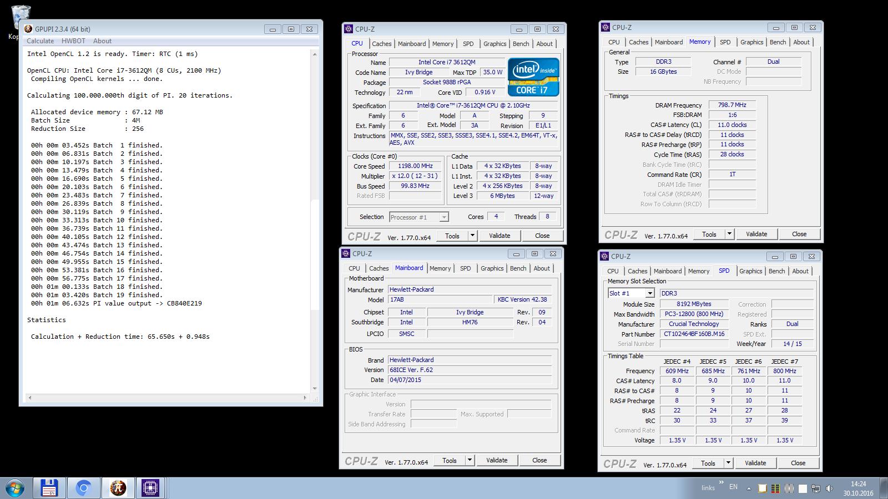Show hidden tray icons arrow
888x499 pixels.
pyautogui.click(x=749, y=489)
